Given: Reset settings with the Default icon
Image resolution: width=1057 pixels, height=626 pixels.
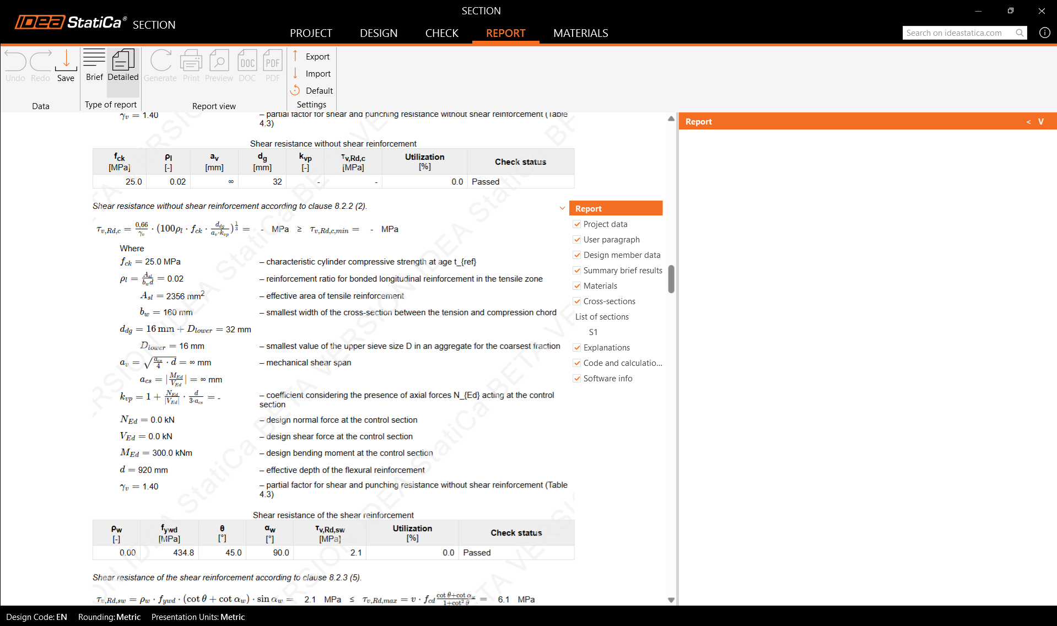Looking at the screenshot, I should (x=296, y=90).
